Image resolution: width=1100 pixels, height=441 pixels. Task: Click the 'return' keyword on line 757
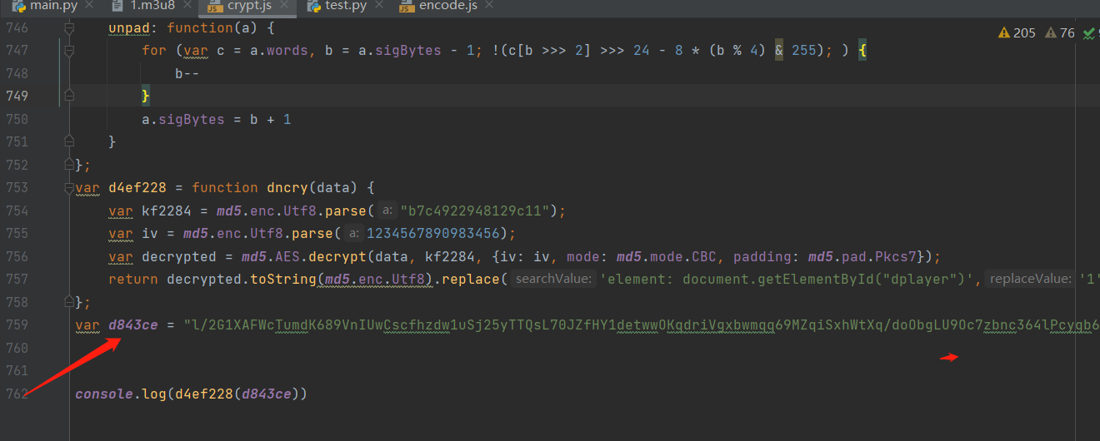[x=132, y=280]
